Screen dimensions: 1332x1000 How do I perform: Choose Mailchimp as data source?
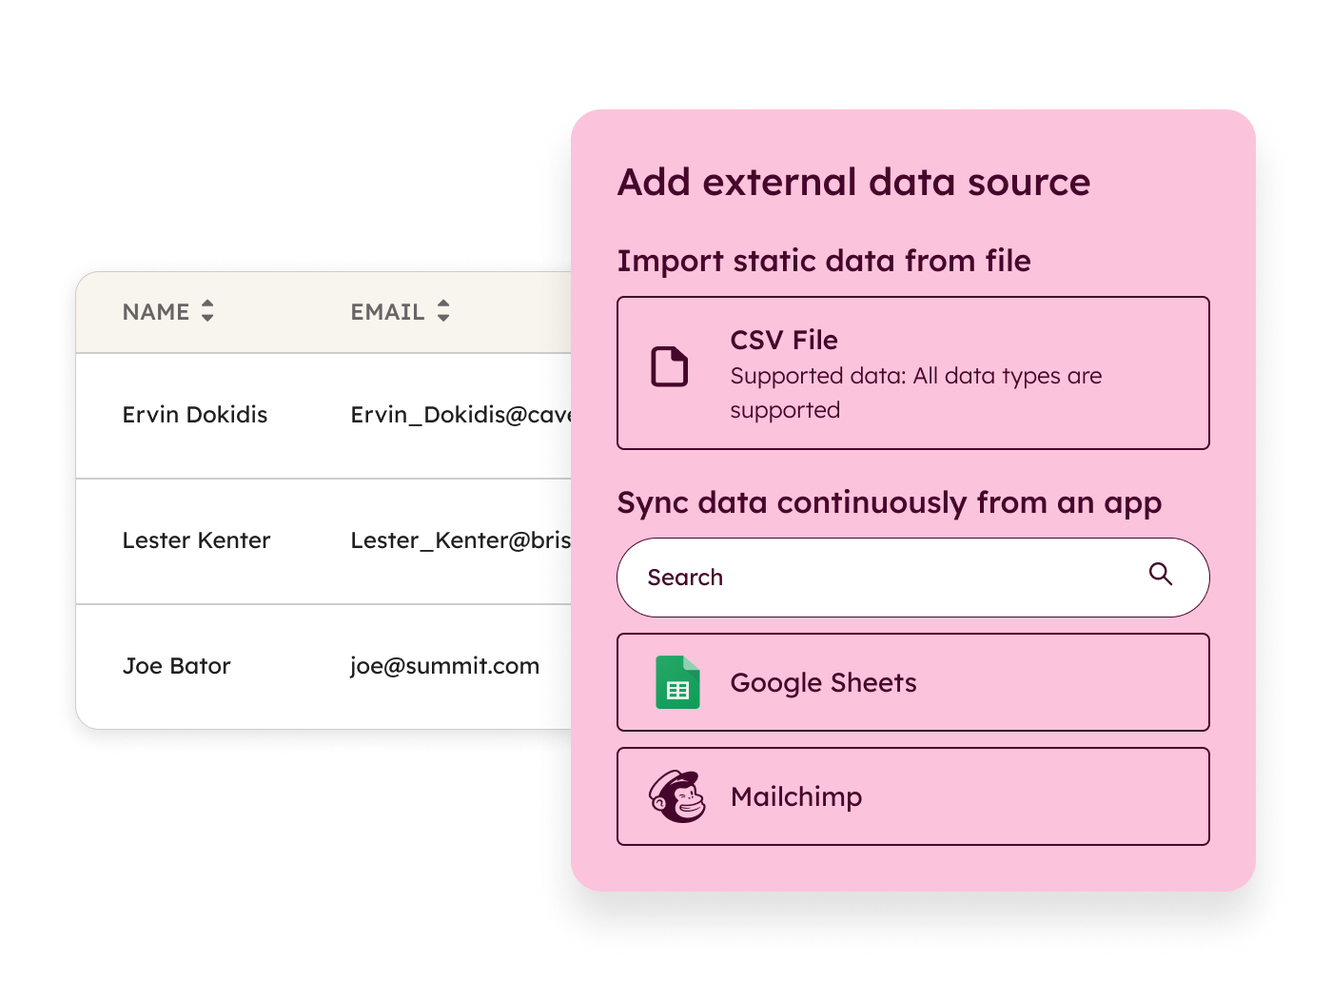(912, 796)
